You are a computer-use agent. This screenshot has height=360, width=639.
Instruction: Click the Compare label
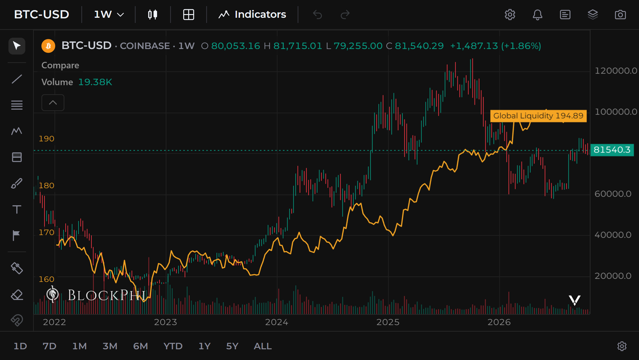tap(60, 65)
